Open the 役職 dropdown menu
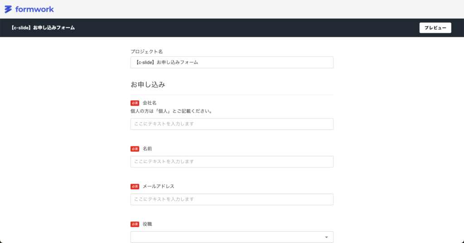Image resolution: width=464 pixels, height=243 pixels. [232, 237]
